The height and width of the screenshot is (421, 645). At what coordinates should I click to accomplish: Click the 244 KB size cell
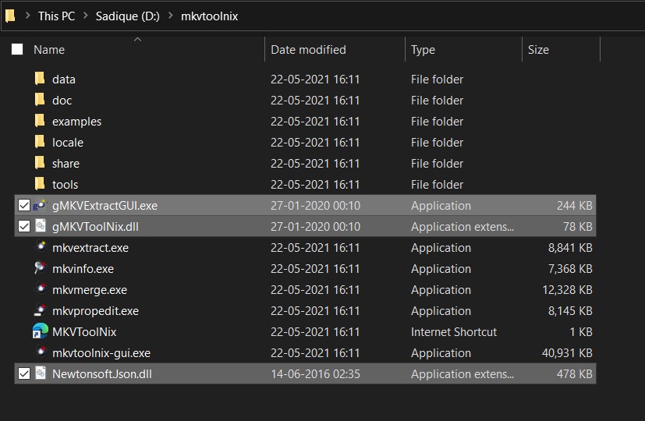tap(575, 206)
